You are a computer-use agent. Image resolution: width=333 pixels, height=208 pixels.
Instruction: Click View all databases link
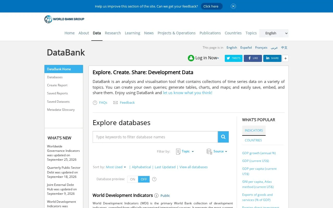click(194, 167)
